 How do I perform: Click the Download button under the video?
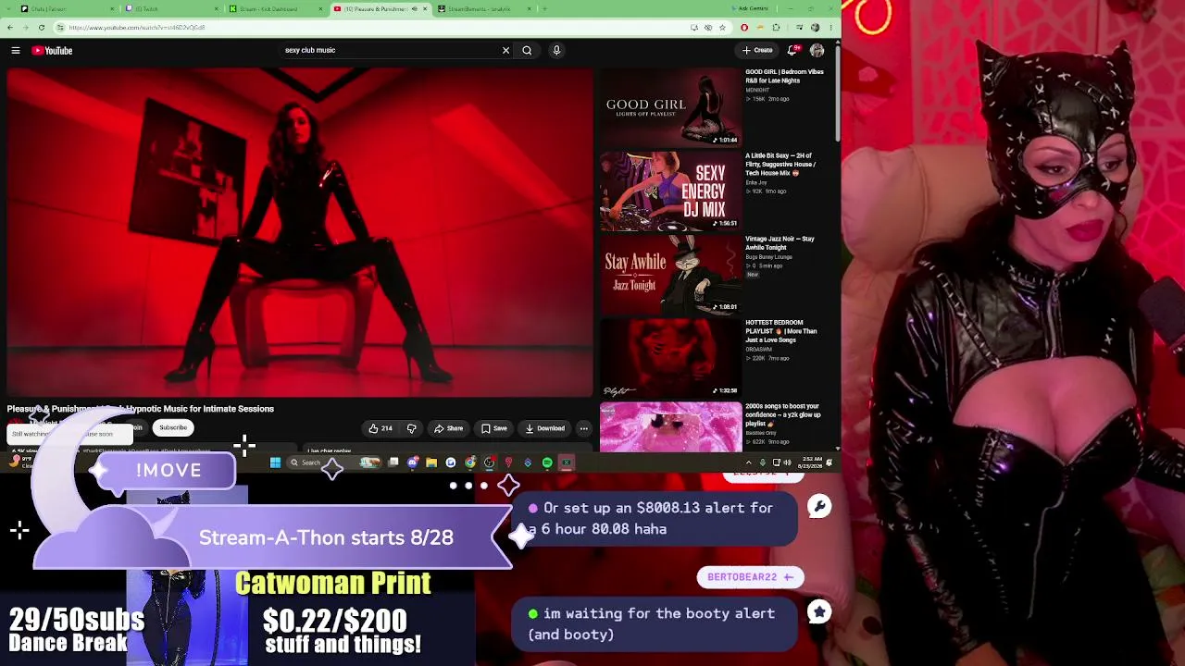coord(544,428)
